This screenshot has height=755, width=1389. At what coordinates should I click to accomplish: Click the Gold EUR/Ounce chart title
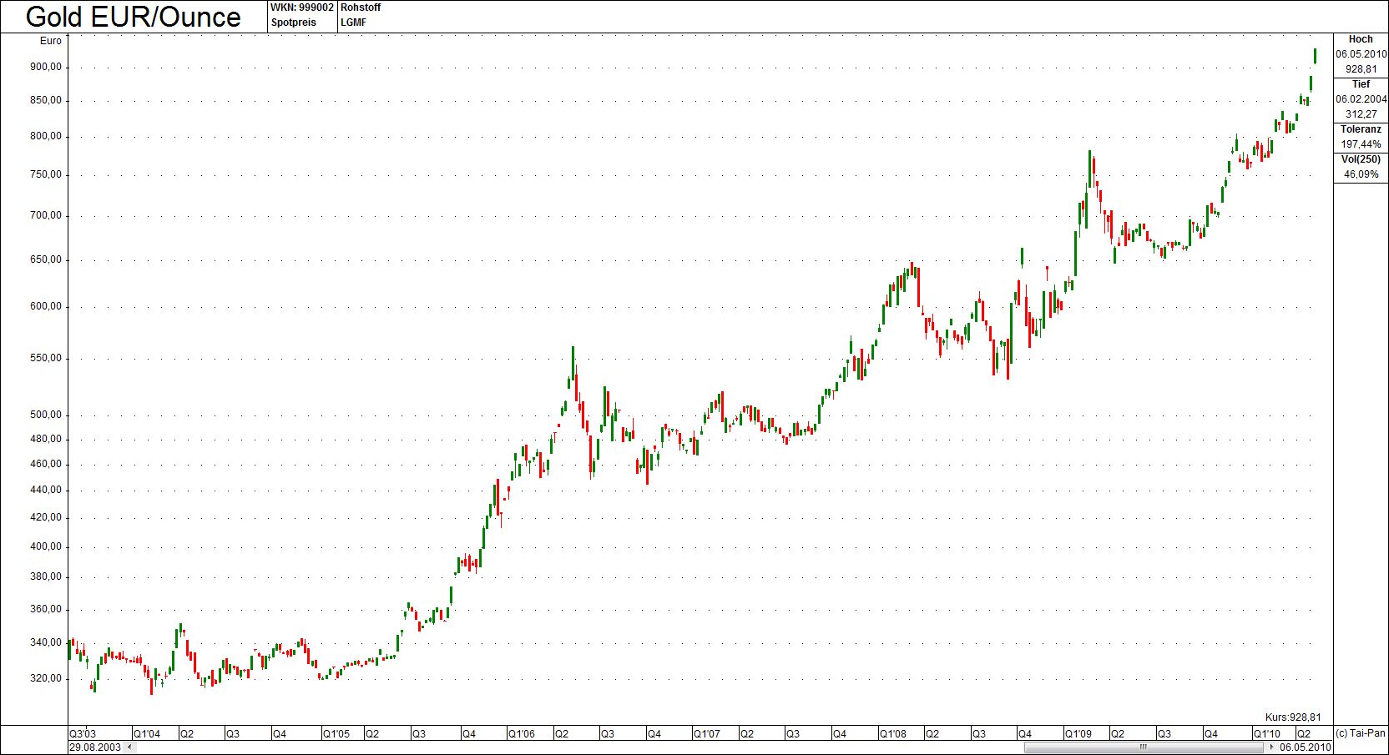click(x=134, y=17)
